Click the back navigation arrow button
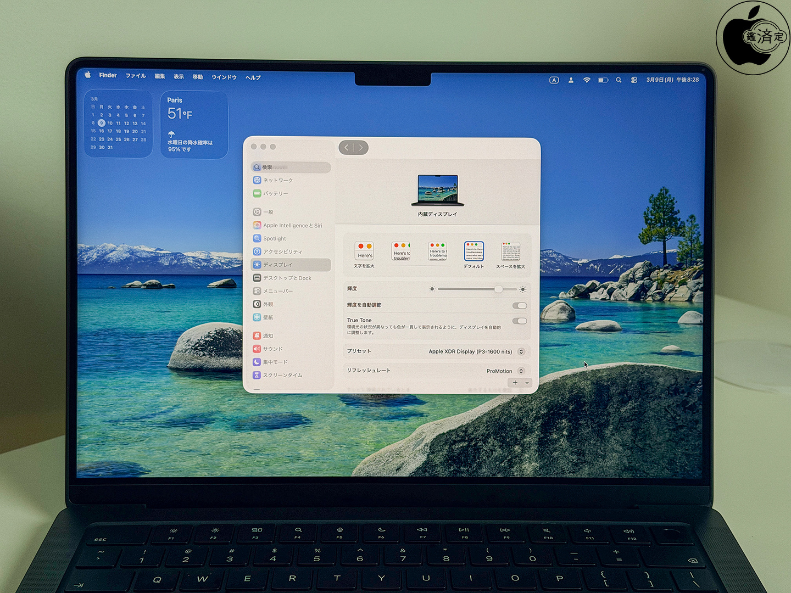 [x=347, y=148]
